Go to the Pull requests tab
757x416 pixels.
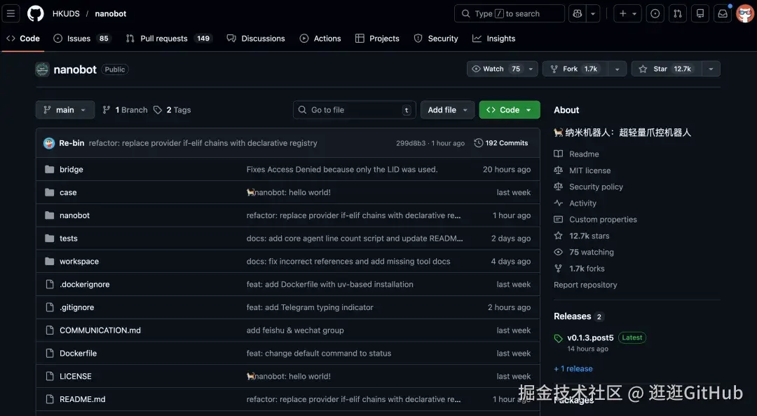coord(163,39)
